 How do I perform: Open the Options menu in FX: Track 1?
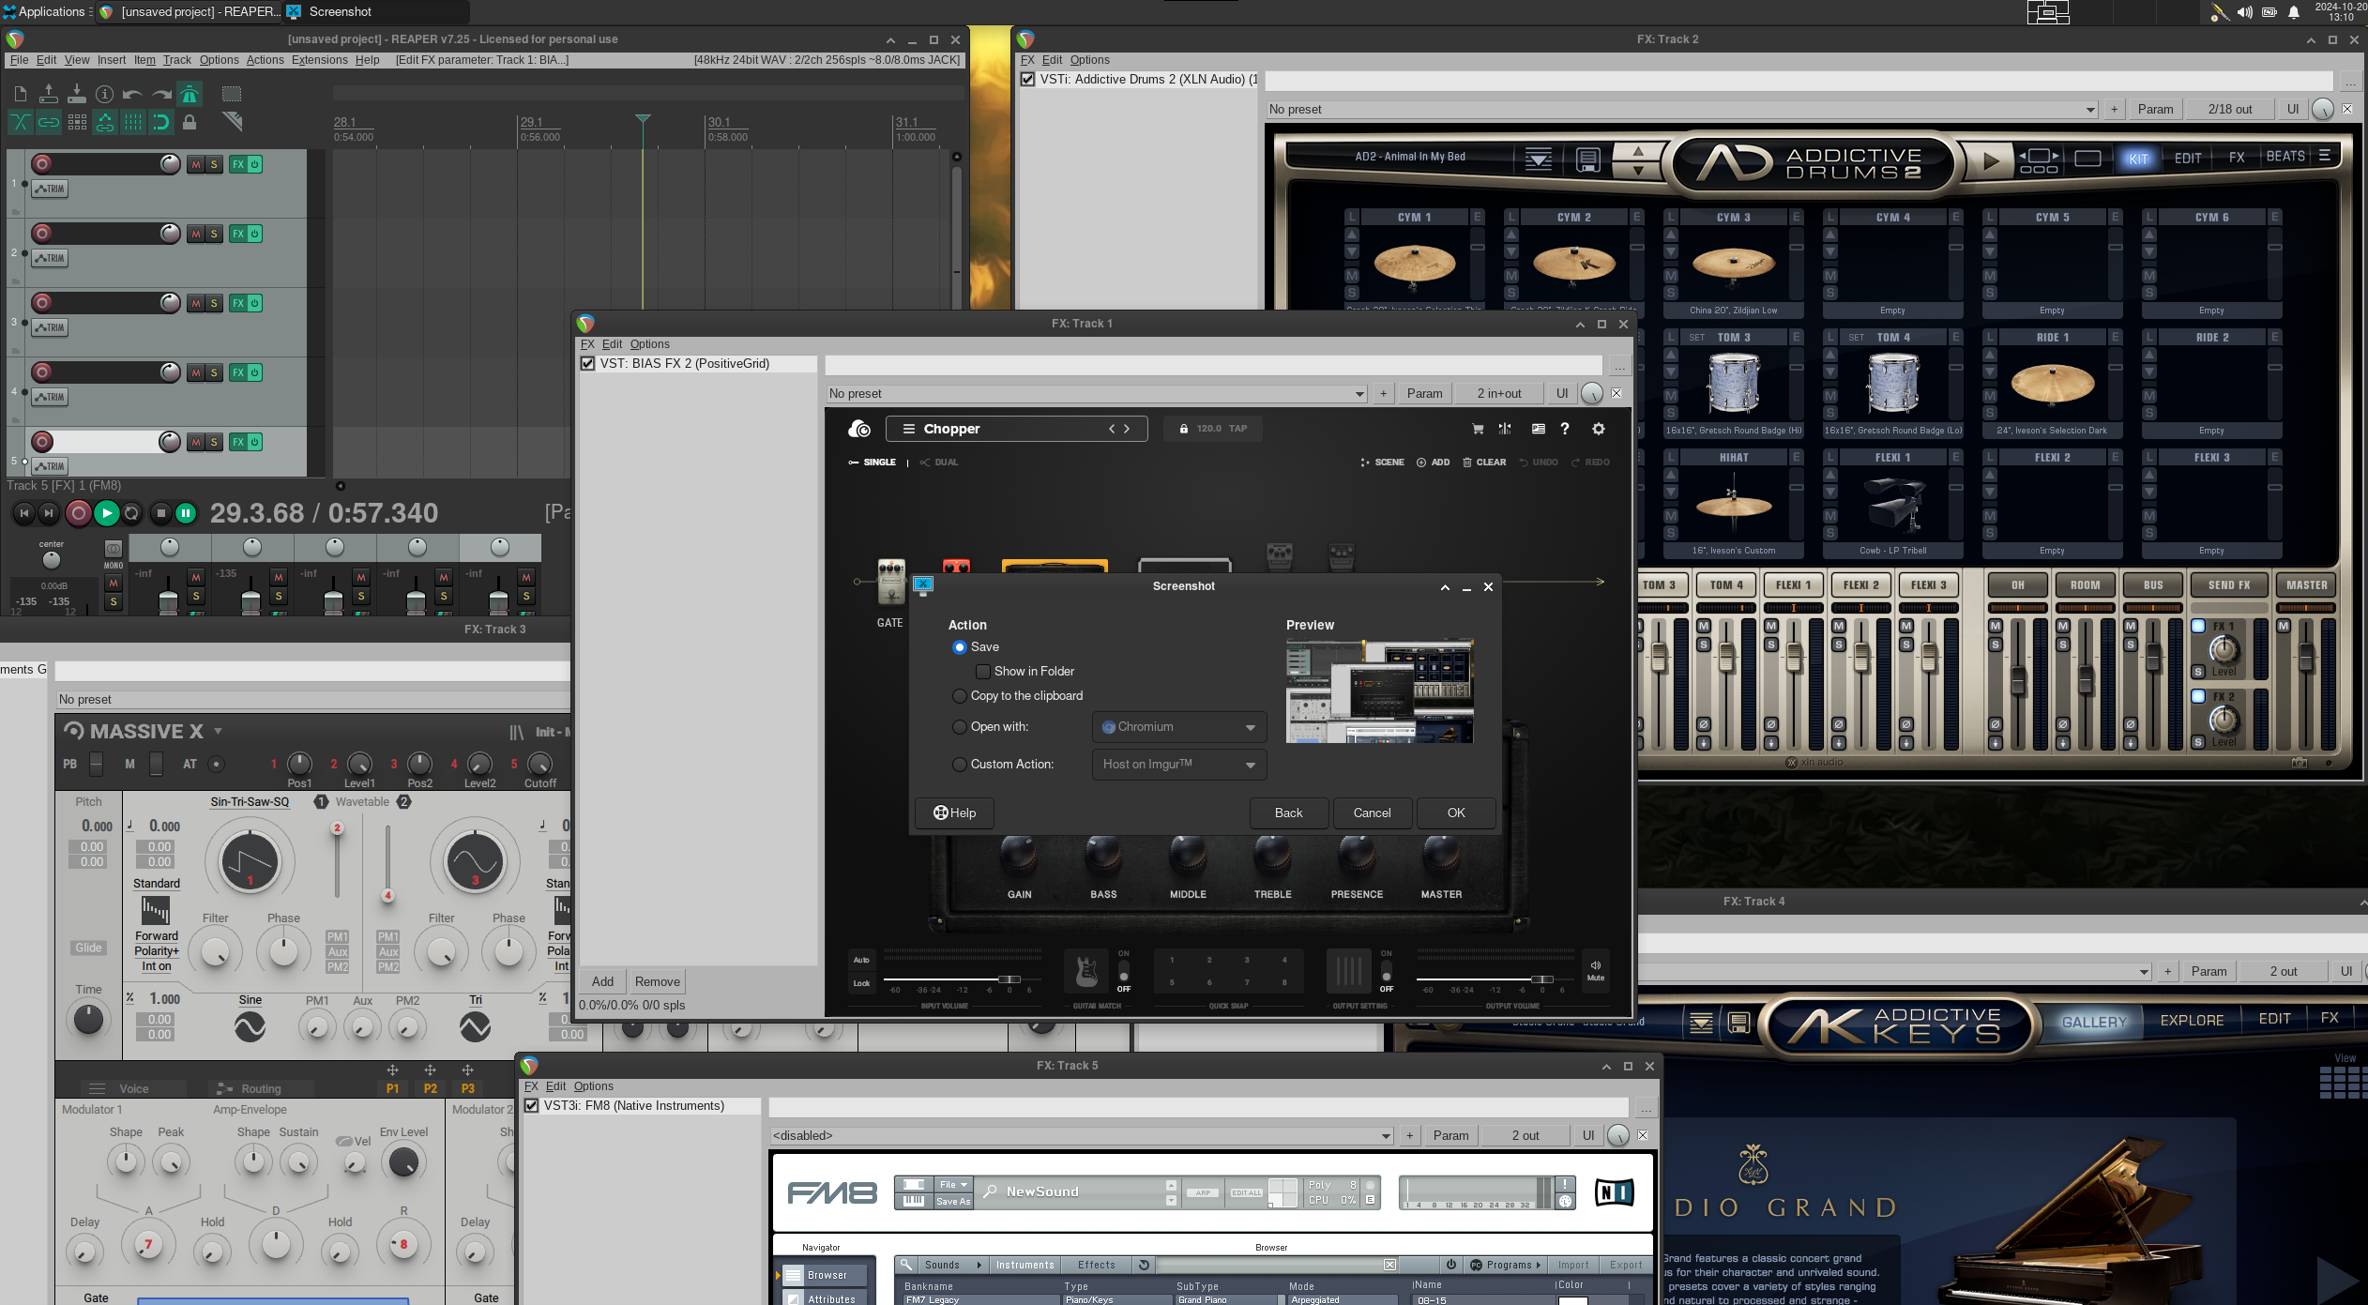pyautogui.click(x=649, y=344)
